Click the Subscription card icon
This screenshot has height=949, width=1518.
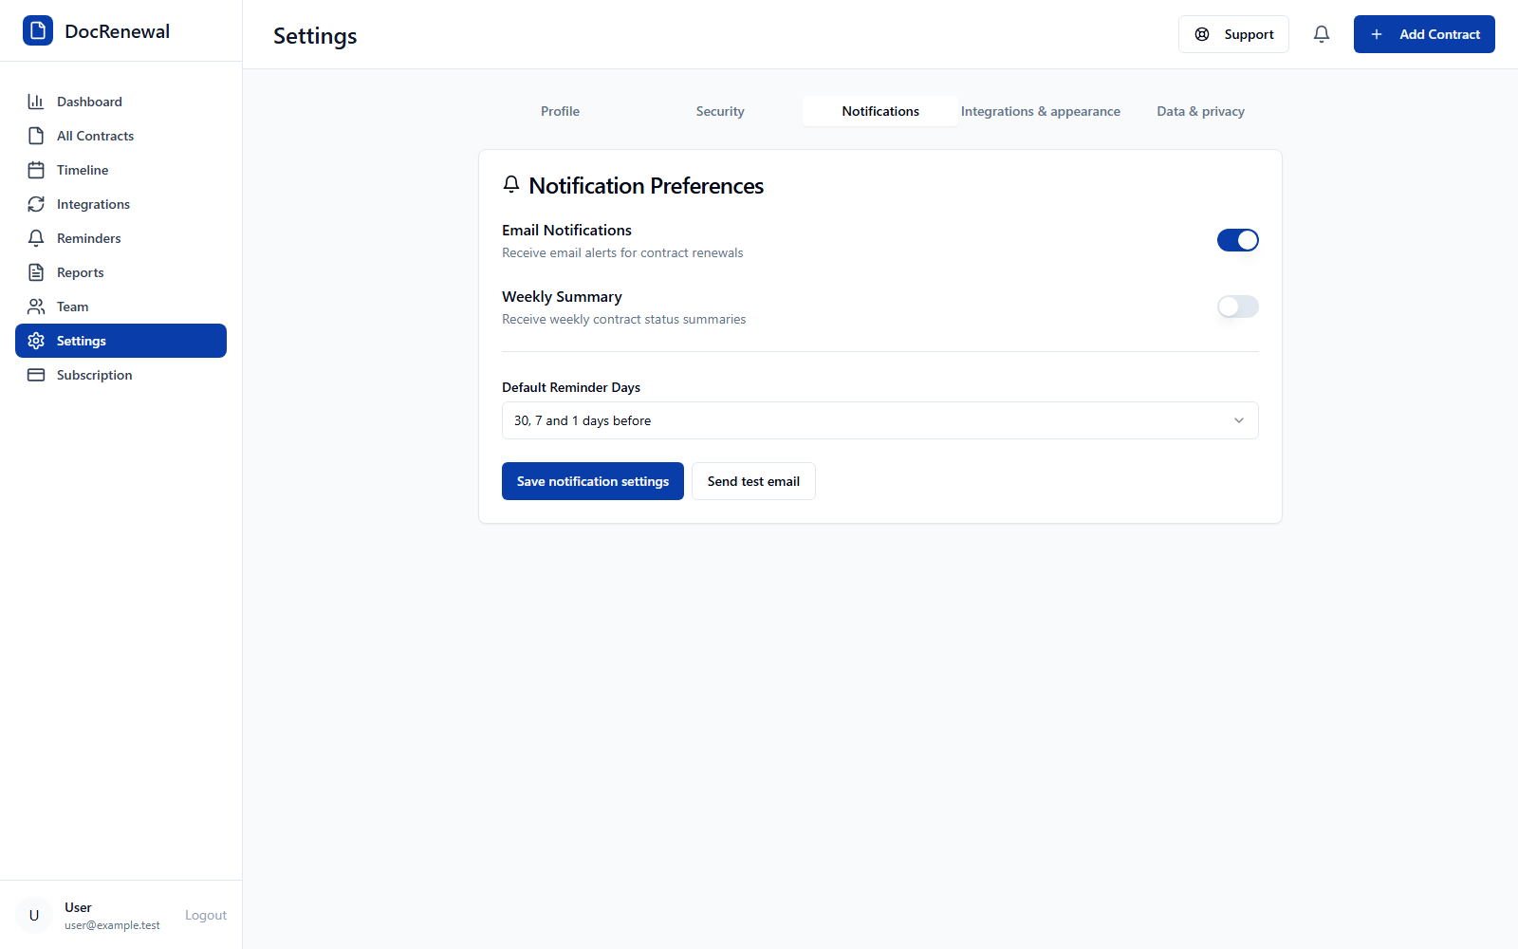coord(36,375)
